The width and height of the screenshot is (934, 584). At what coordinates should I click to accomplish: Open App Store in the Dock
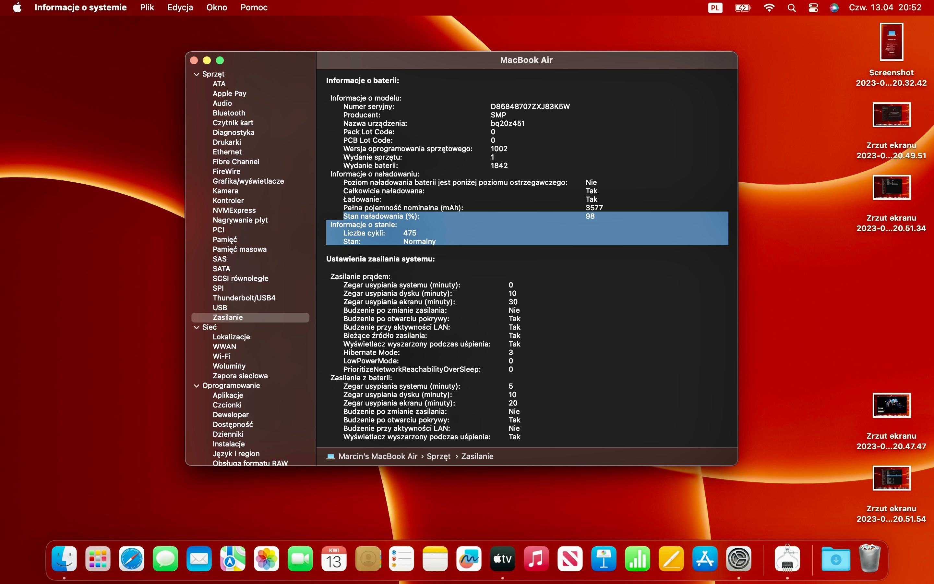tap(705, 558)
